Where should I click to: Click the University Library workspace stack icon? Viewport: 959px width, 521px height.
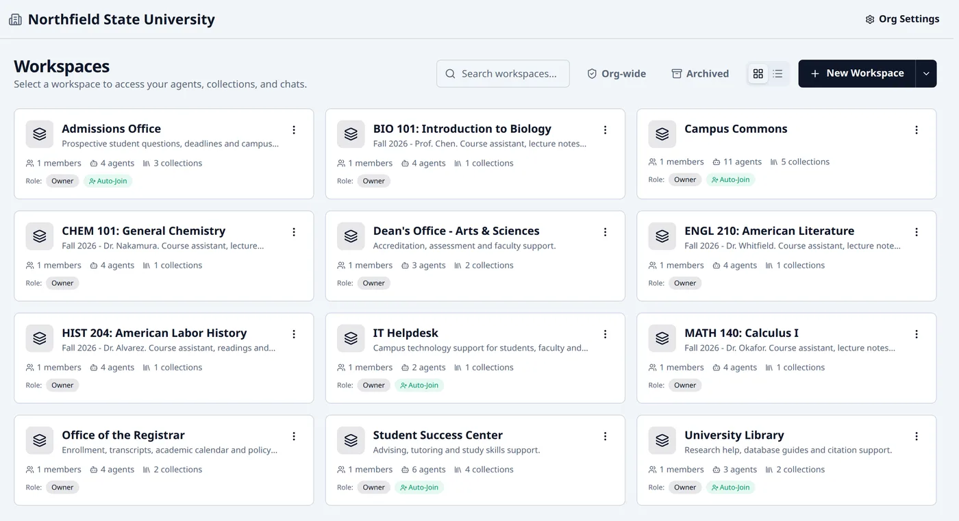point(662,441)
